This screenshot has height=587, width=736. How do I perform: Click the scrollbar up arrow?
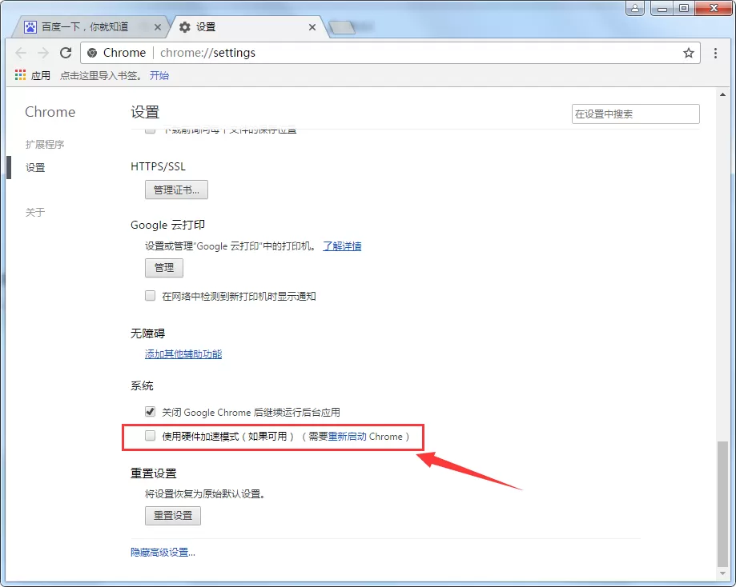(x=722, y=94)
